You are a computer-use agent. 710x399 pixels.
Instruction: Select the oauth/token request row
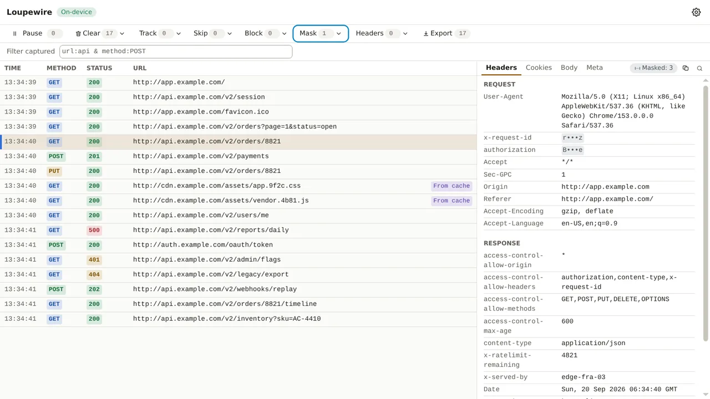coord(239,245)
